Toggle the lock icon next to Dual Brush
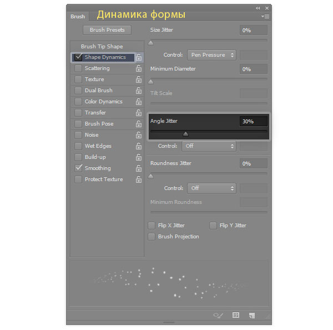 coord(139,91)
